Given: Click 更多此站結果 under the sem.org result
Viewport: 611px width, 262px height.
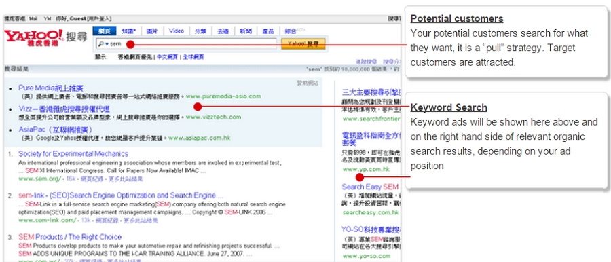Looking at the screenshot, I should [x=126, y=179].
